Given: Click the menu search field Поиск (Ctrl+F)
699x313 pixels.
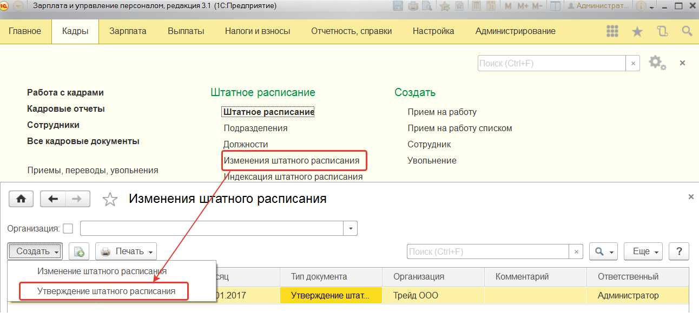Looking at the screenshot, I should tap(552, 64).
